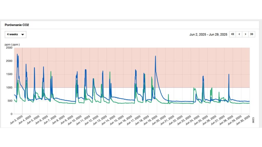Click the Jun 30, 2025 axis label

243,120
